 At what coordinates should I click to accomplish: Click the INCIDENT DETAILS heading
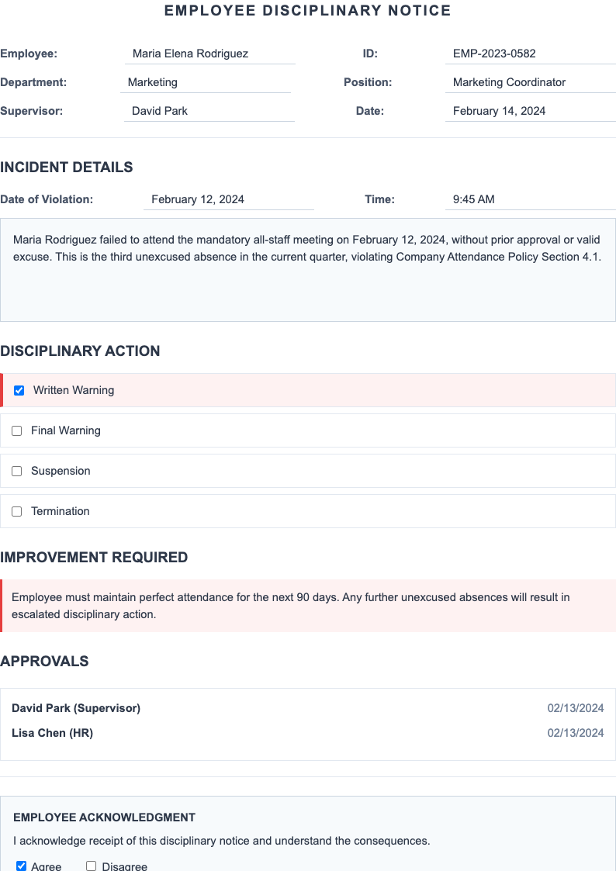click(67, 168)
